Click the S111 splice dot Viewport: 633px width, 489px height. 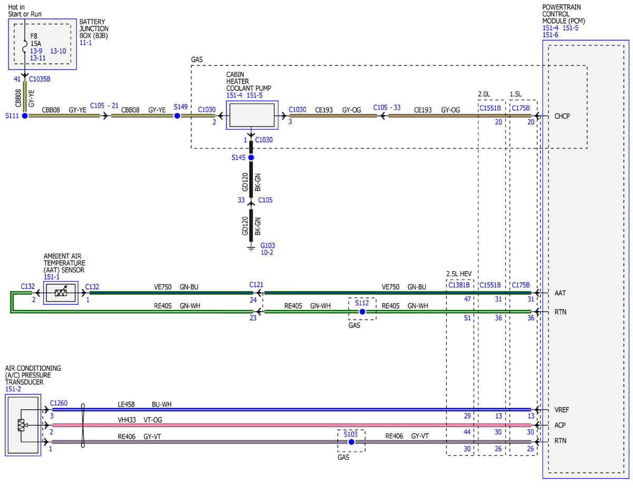24,116
